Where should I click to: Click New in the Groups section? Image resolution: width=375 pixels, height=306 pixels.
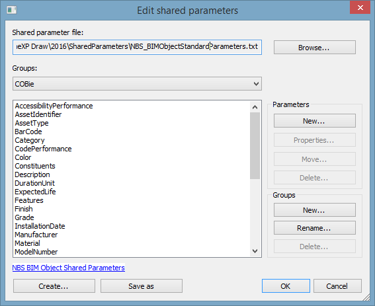[x=315, y=210]
